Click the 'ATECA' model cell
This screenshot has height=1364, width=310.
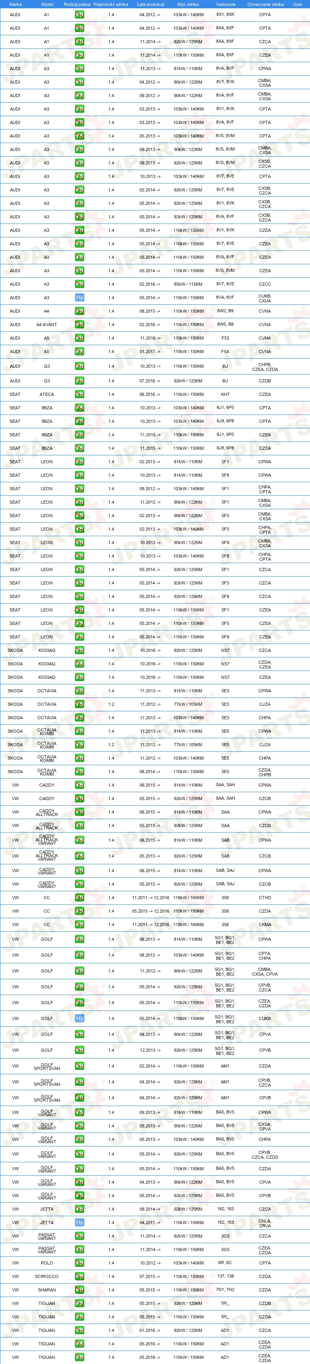47,394
